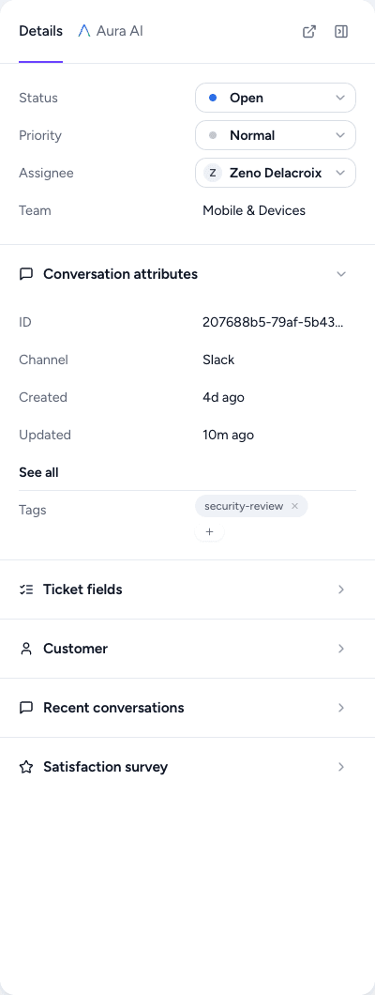Click See all attributes link
Viewport: 375px width, 995px height.
[38, 472]
